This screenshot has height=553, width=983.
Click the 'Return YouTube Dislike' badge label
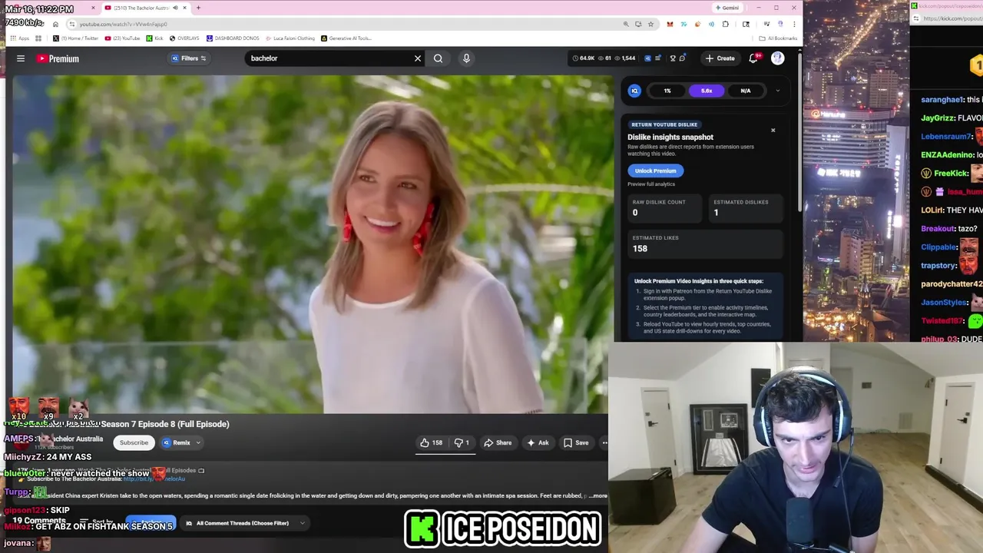pos(664,124)
